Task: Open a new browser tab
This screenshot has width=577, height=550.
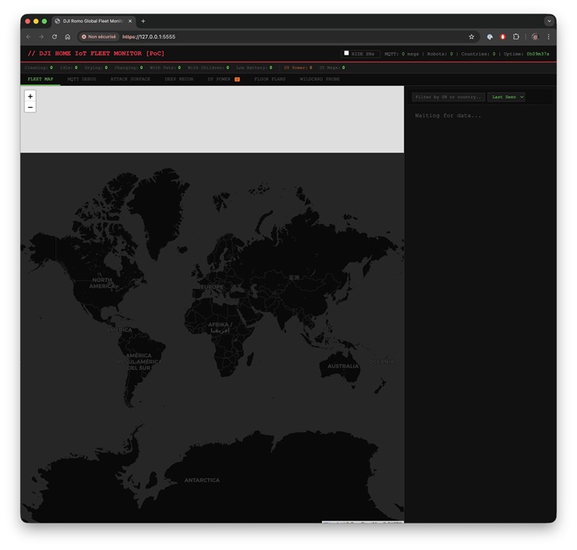Action: click(143, 21)
